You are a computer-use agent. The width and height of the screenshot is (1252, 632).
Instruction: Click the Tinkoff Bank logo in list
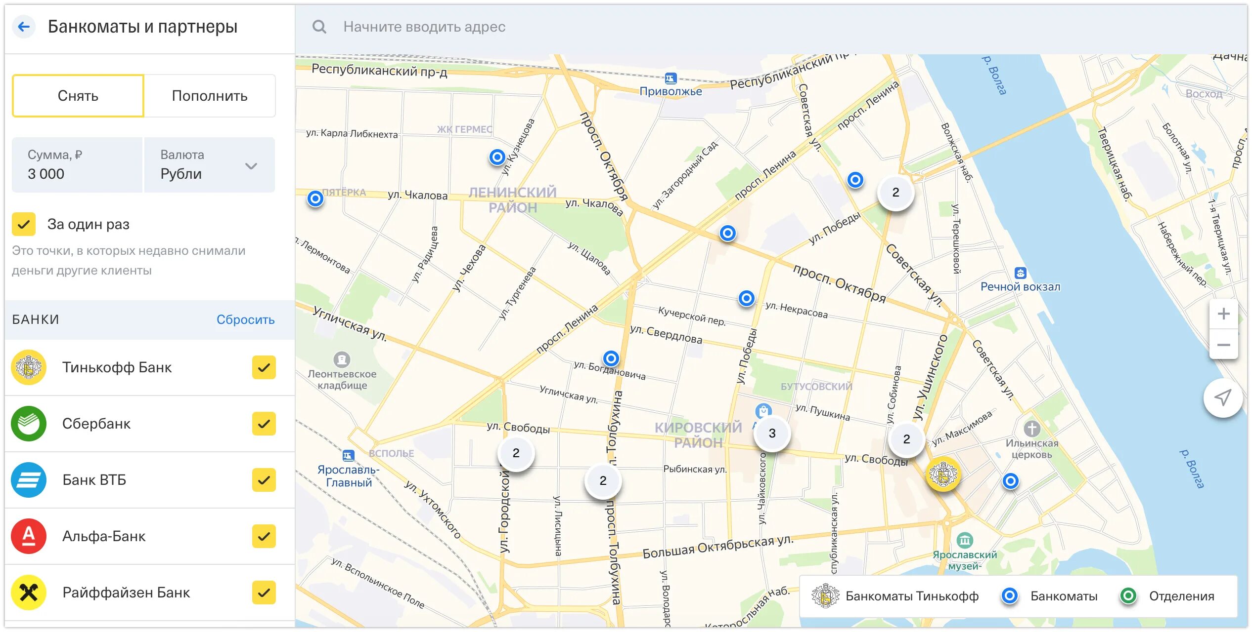29,367
